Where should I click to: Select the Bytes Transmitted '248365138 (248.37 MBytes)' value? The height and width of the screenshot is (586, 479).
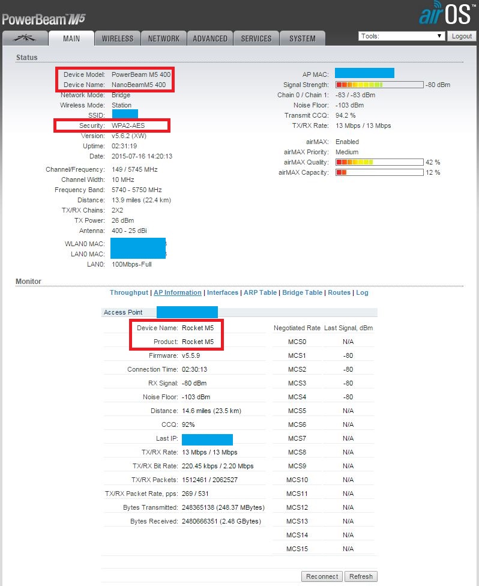tap(223, 507)
